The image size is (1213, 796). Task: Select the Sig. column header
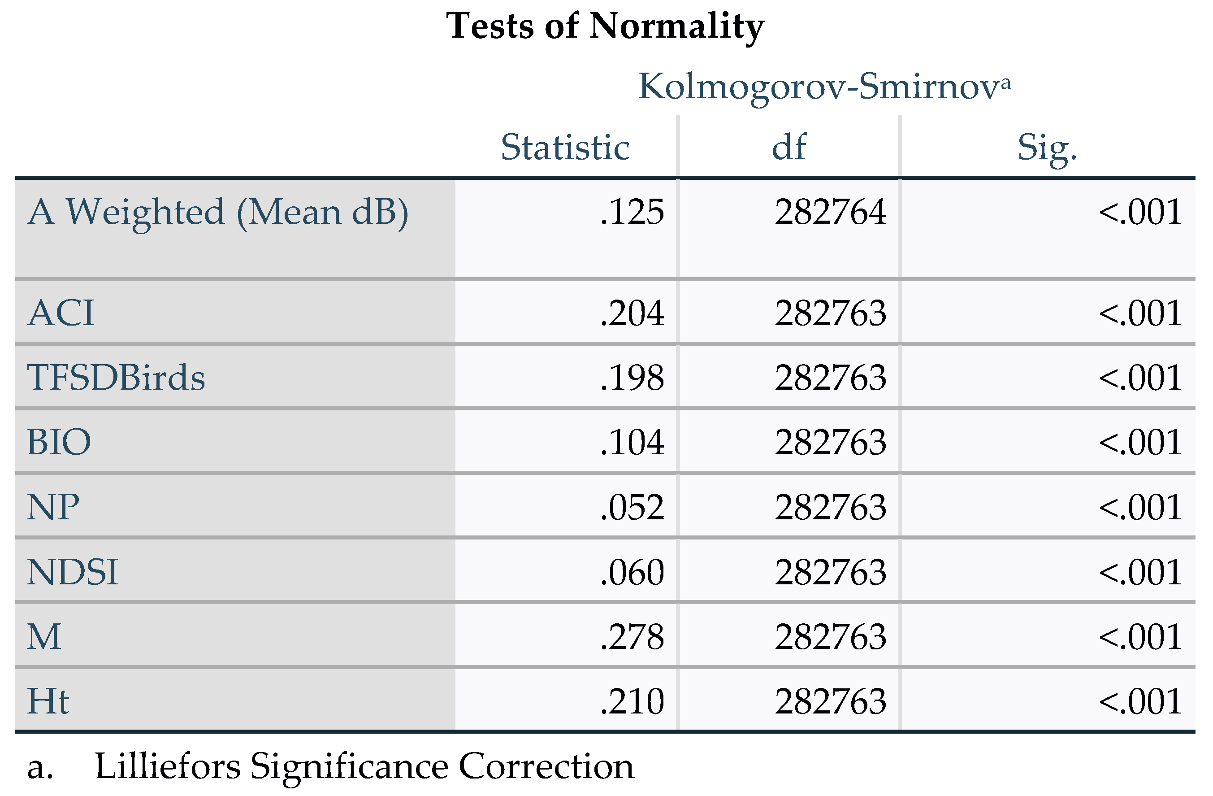pyautogui.click(x=1047, y=148)
